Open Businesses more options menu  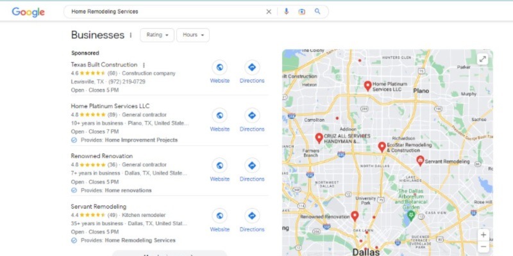point(131,35)
